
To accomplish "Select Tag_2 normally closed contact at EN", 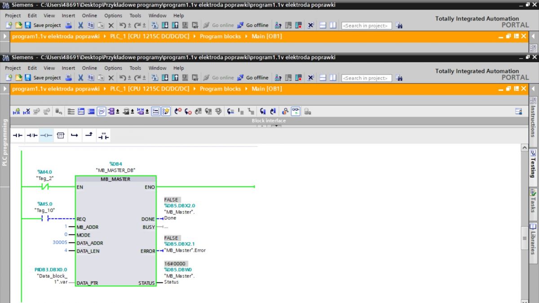I will point(45,186).
